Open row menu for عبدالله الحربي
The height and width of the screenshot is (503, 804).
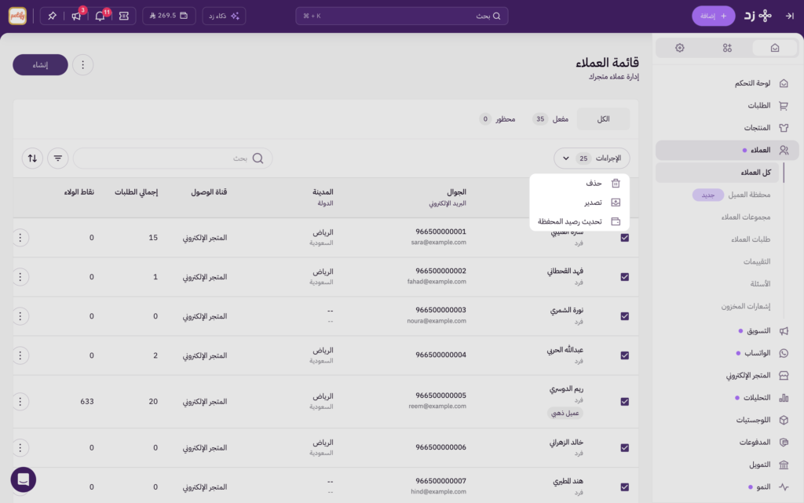(20, 355)
